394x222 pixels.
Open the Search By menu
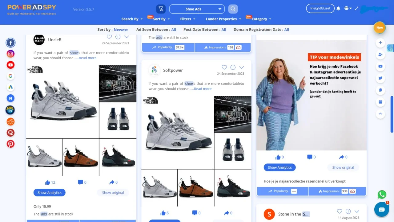[132, 19]
